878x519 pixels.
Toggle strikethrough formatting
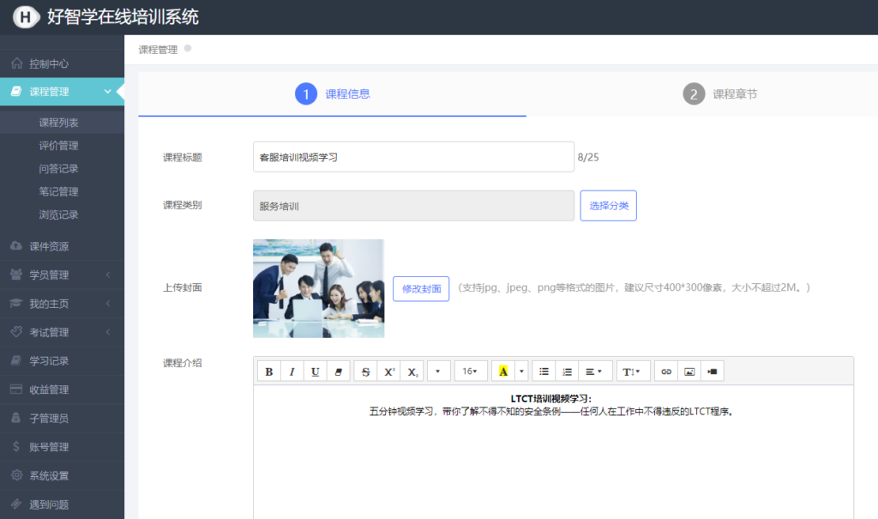coord(365,371)
